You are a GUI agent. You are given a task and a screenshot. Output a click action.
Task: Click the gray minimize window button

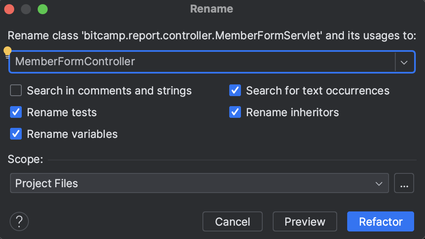(x=26, y=9)
